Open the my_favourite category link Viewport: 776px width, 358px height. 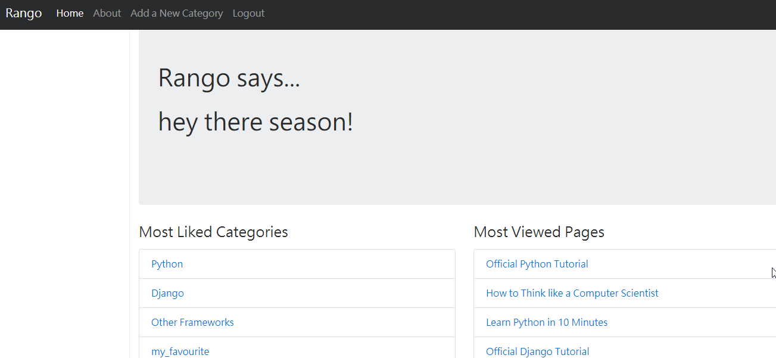180,351
